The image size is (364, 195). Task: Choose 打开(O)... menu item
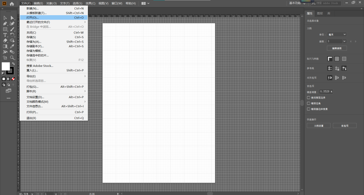pyautogui.click(x=54, y=18)
